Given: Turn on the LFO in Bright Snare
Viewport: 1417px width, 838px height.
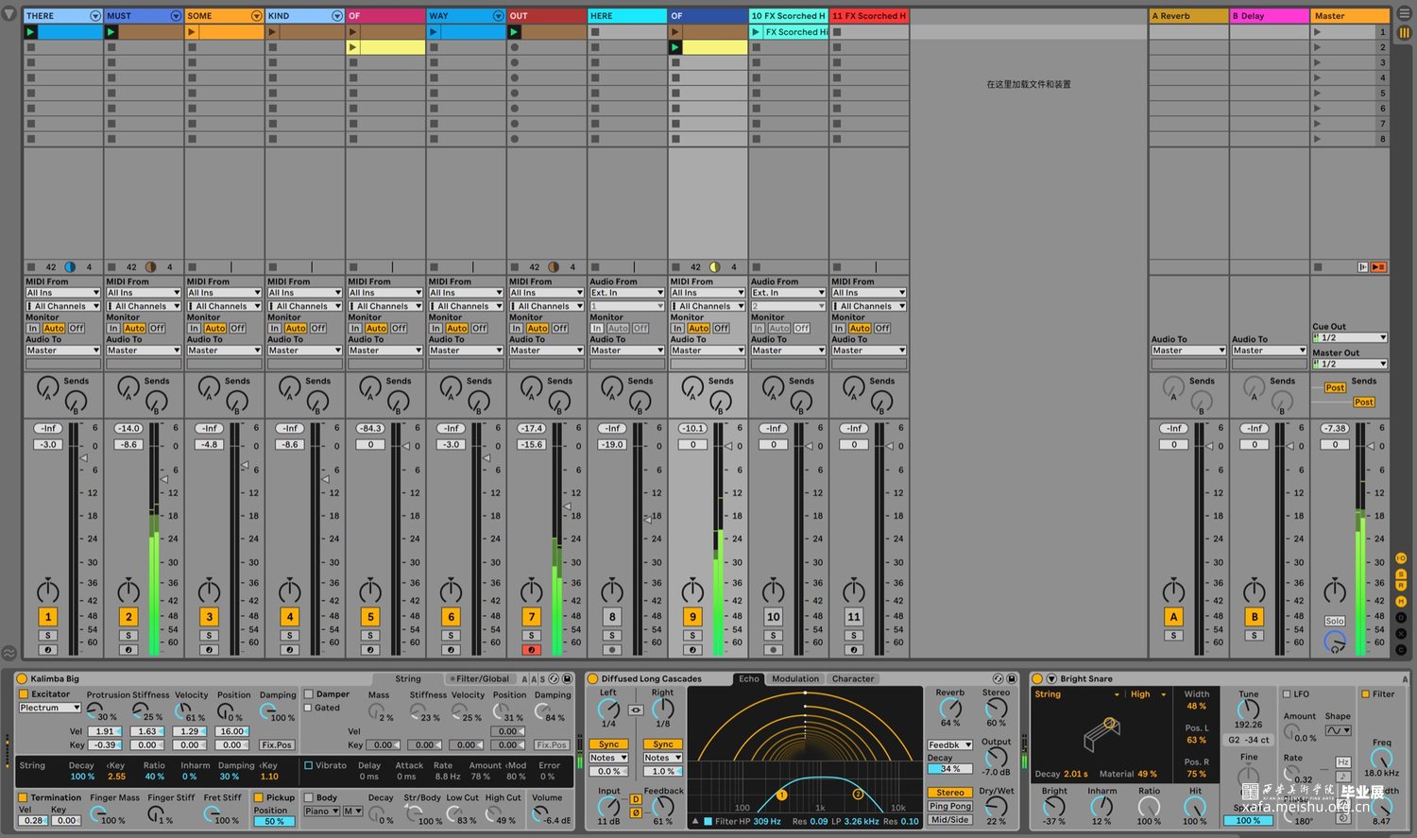Looking at the screenshot, I should pyautogui.click(x=1287, y=694).
